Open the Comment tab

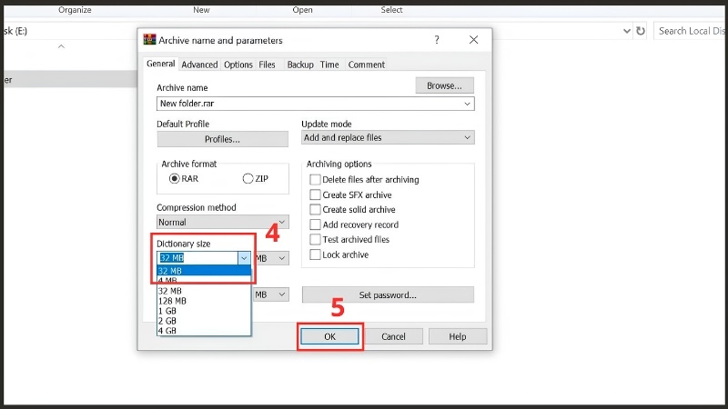click(367, 65)
